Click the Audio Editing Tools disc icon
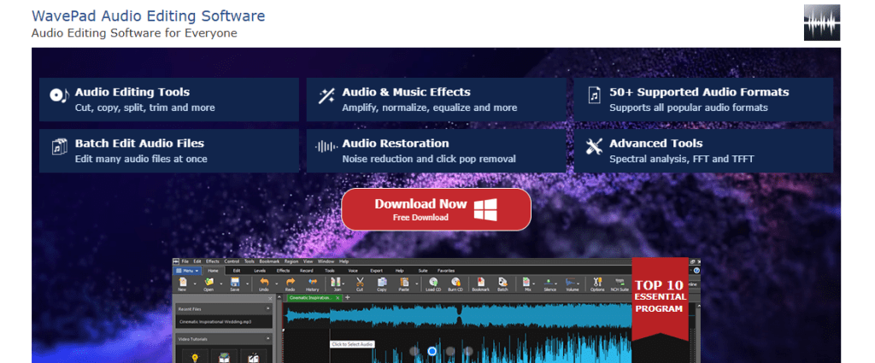Viewport: 875px width, 363px height. click(59, 95)
